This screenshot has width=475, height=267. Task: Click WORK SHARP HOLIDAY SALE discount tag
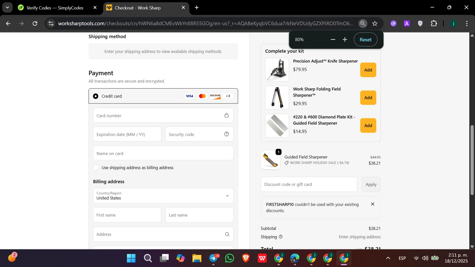coord(317,163)
